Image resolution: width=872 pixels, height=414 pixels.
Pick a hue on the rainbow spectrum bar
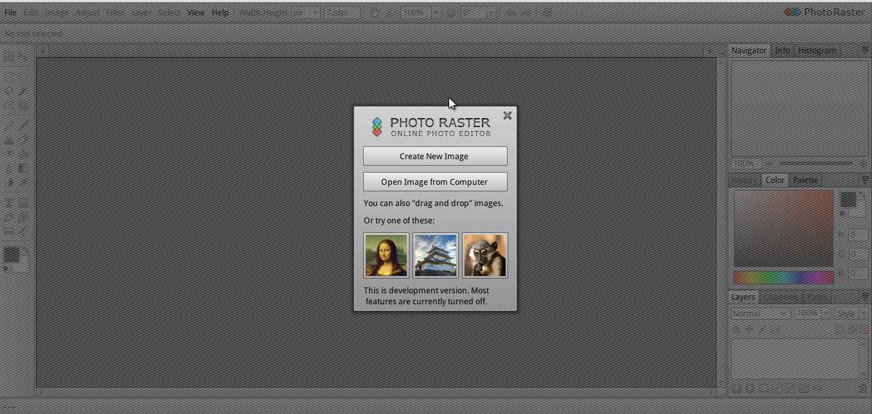coord(783,277)
